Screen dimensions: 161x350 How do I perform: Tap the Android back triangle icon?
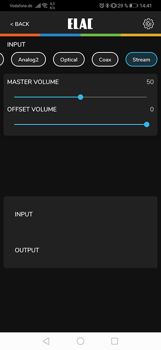tap(46, 341)
